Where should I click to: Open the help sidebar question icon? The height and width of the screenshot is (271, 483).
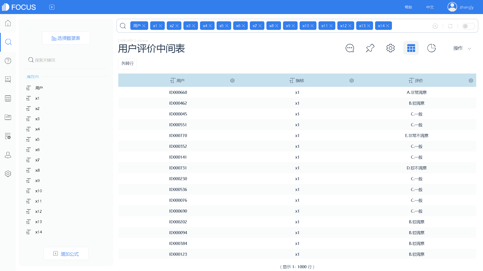[x=8, y=61]
